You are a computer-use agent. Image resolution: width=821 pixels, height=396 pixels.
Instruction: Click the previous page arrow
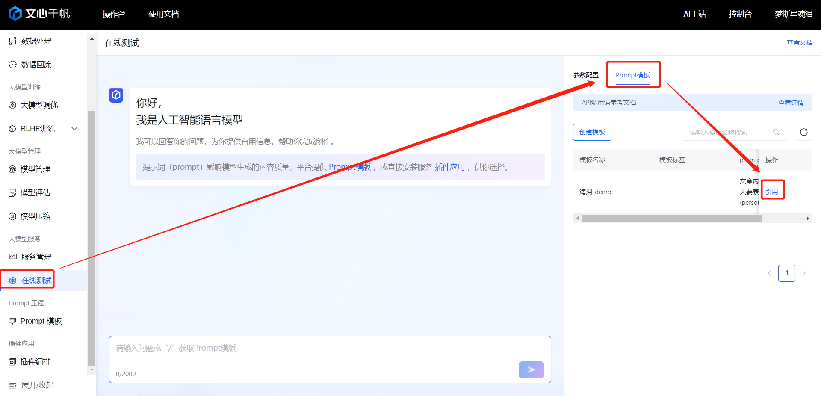[x=769, y=273]
